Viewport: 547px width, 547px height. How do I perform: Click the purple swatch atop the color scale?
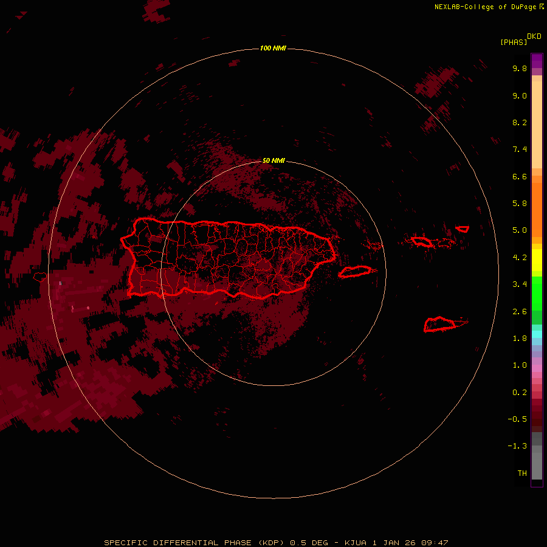click(x=537, y=61)
